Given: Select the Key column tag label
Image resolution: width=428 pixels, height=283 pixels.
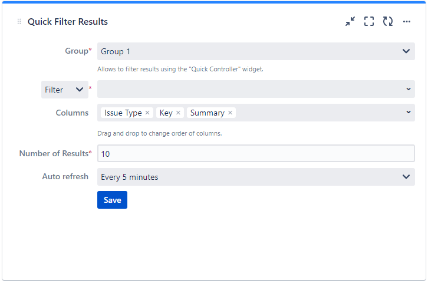Looking at the screenshot, I should pyautogui.click(x=166, y=113).
